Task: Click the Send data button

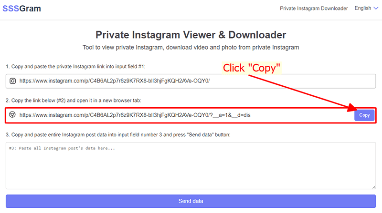Action: point(191,201)
